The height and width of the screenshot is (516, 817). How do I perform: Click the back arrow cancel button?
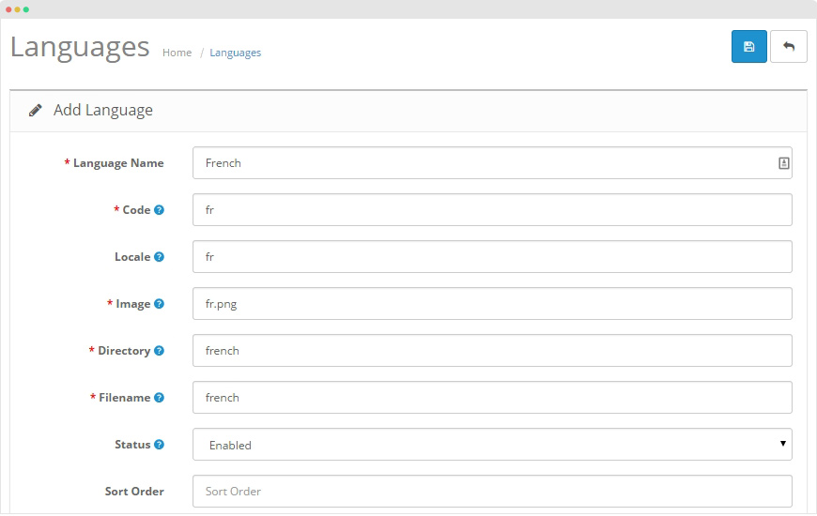click(x=788, y=47)
